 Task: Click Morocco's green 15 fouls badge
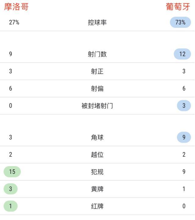[x=12, y=172]
